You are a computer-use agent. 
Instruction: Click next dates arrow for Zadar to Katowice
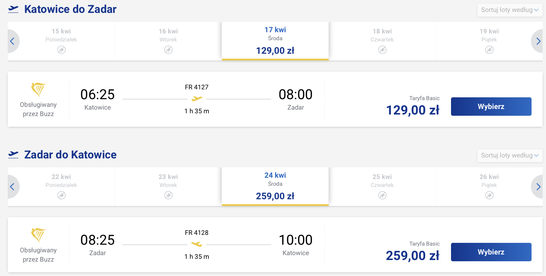tap(538, 187)
